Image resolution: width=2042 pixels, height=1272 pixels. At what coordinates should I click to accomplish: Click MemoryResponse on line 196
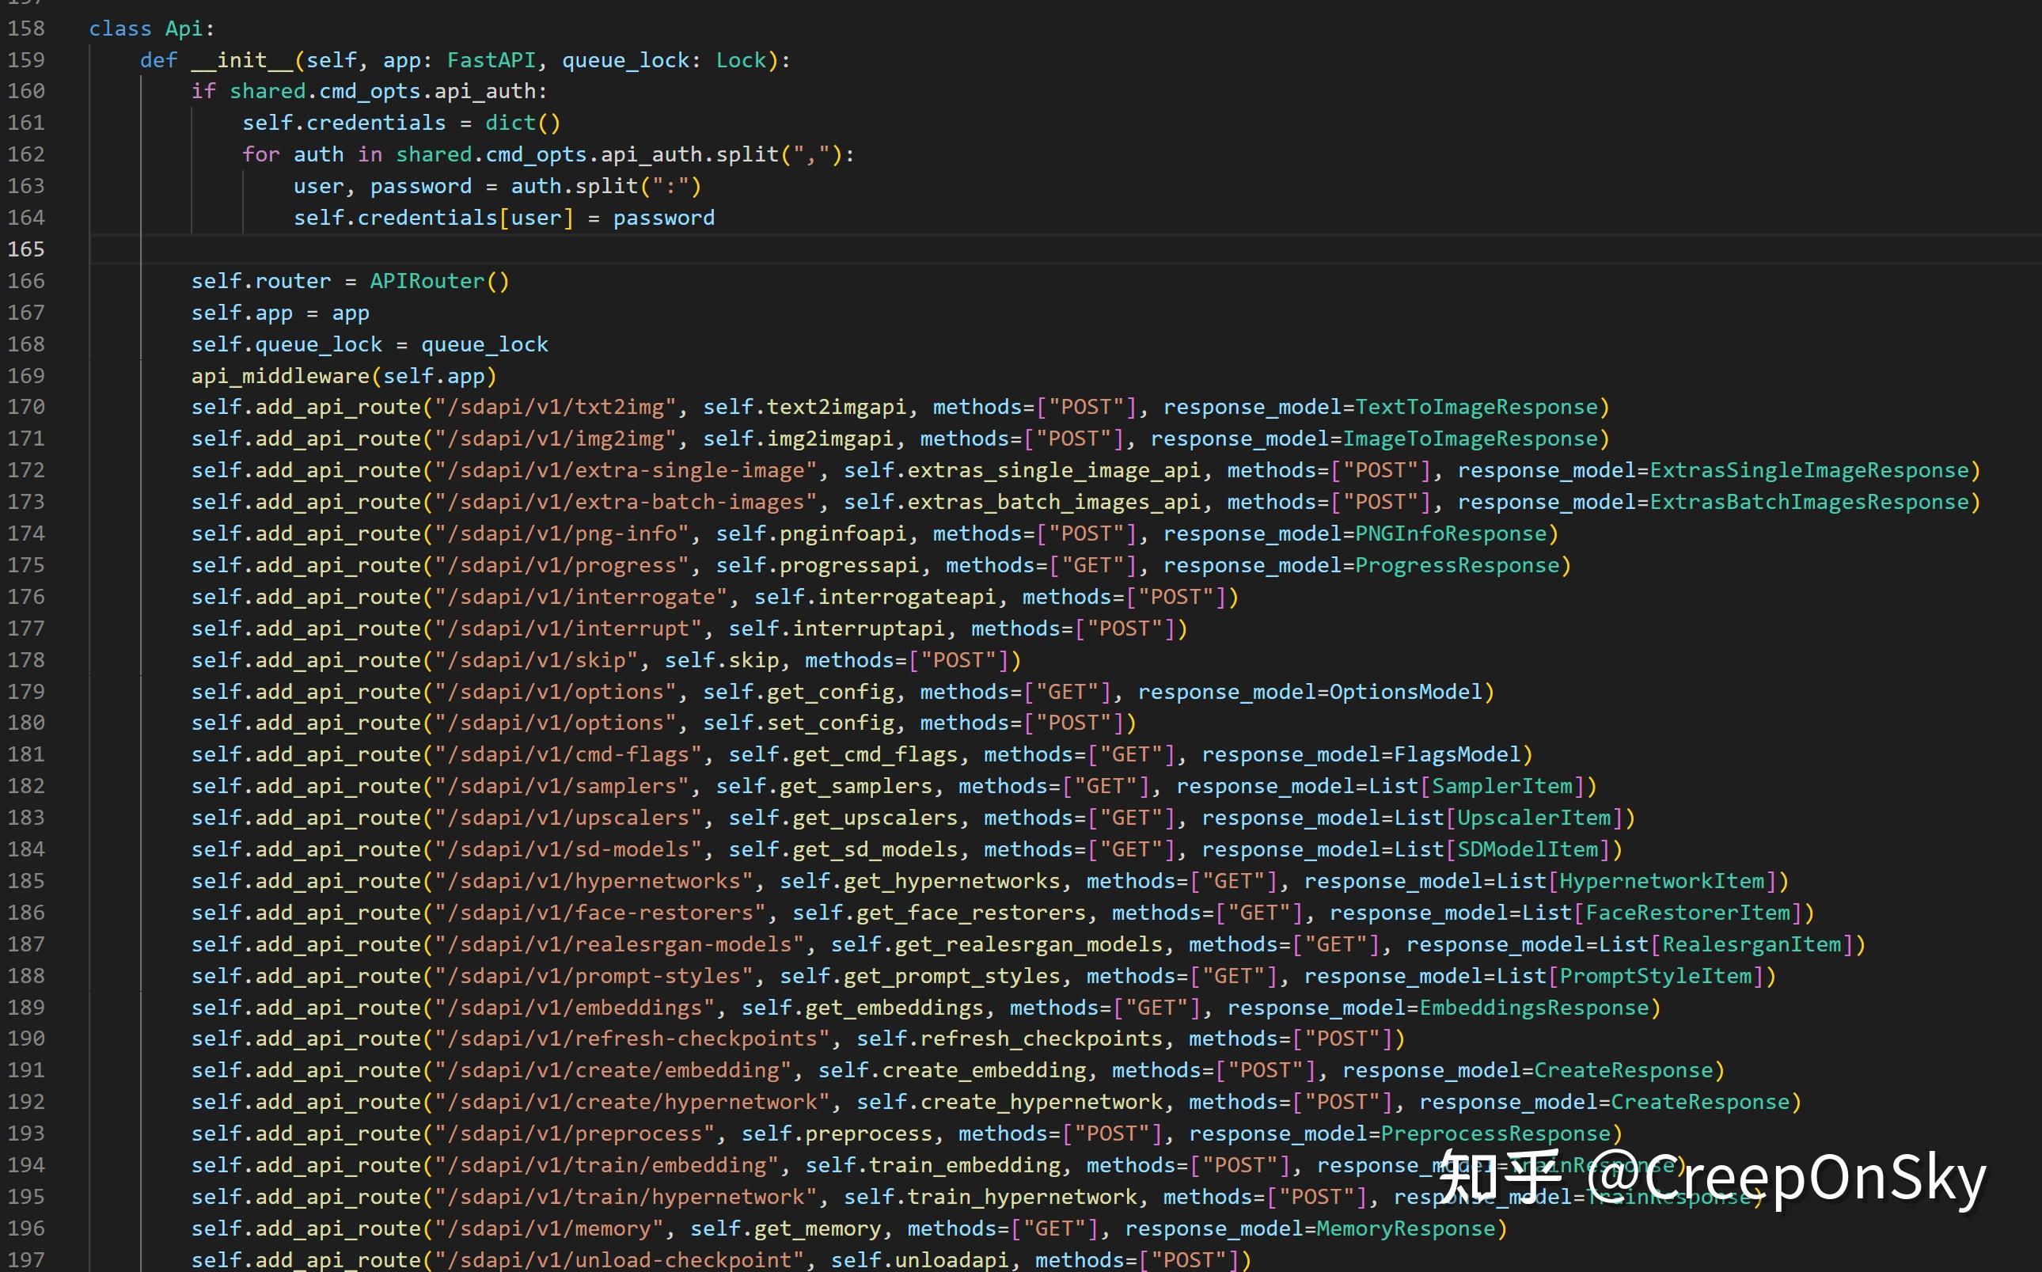1406,1228
